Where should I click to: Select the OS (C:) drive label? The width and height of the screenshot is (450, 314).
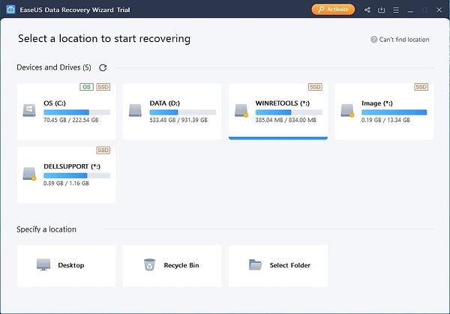55,103
